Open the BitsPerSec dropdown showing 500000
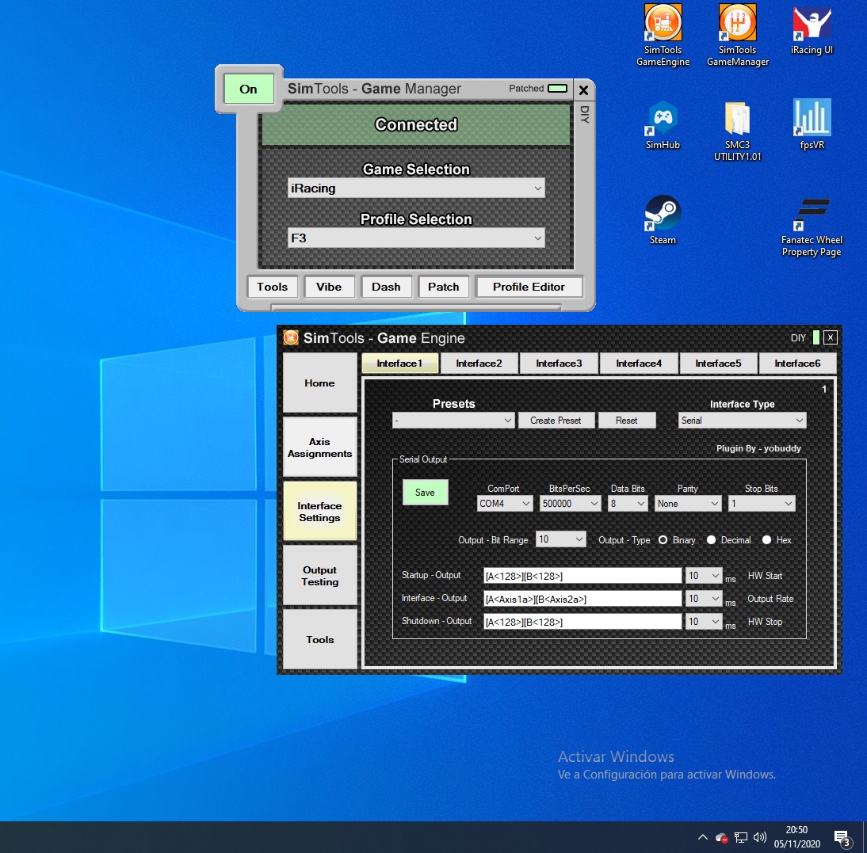The height and width of the screenshot is (853, 867). [x=570, y=503]
